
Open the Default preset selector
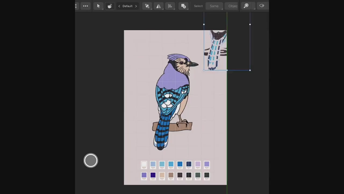click(x=127, y=6)
